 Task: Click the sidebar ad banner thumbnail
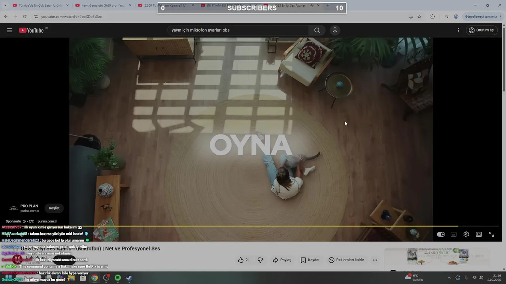[438, 257]
